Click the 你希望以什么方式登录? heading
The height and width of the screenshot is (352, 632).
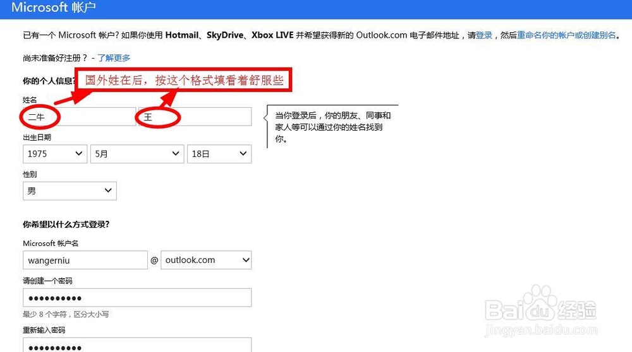66,225
